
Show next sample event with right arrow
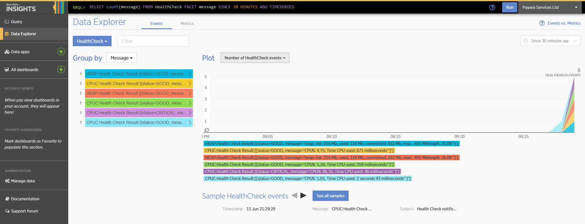(303, 195)
